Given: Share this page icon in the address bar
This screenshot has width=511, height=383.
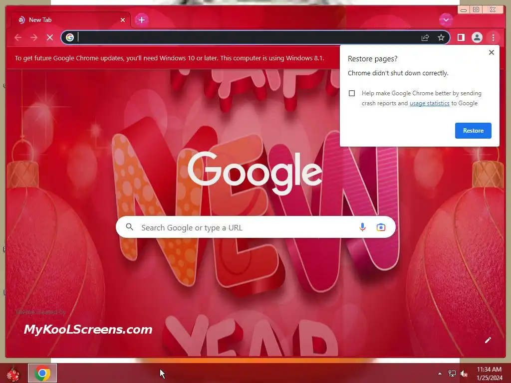Looking at the screenshot, I should pos(425,38).
